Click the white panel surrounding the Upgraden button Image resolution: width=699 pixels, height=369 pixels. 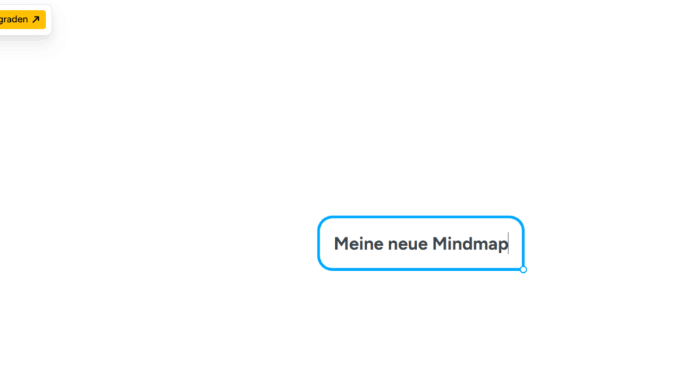coord(48,20)
